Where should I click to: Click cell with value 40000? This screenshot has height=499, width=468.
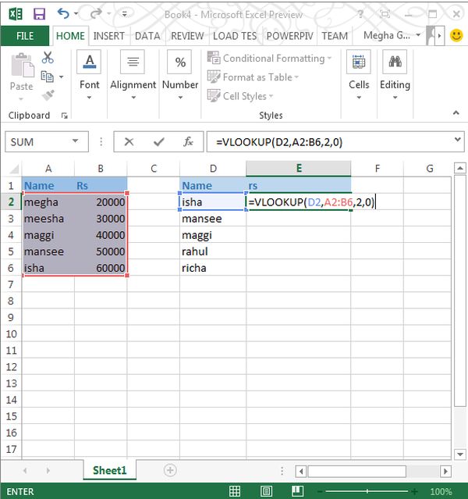pos(101,235)
